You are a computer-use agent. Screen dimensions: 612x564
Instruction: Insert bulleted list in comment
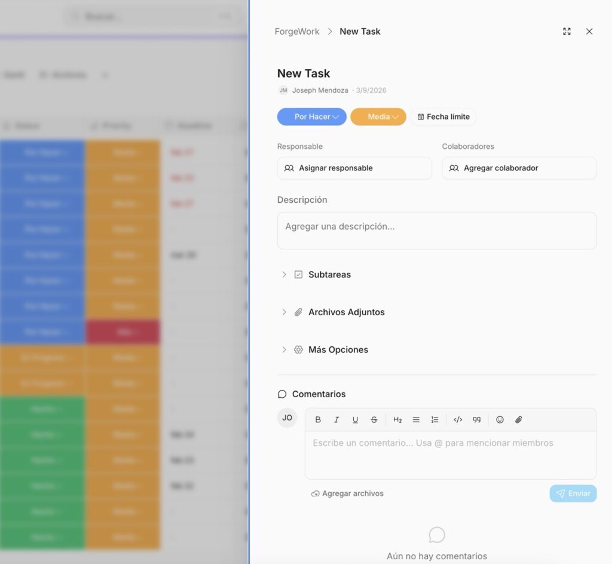pyautogui.click(x=416, y=420)
